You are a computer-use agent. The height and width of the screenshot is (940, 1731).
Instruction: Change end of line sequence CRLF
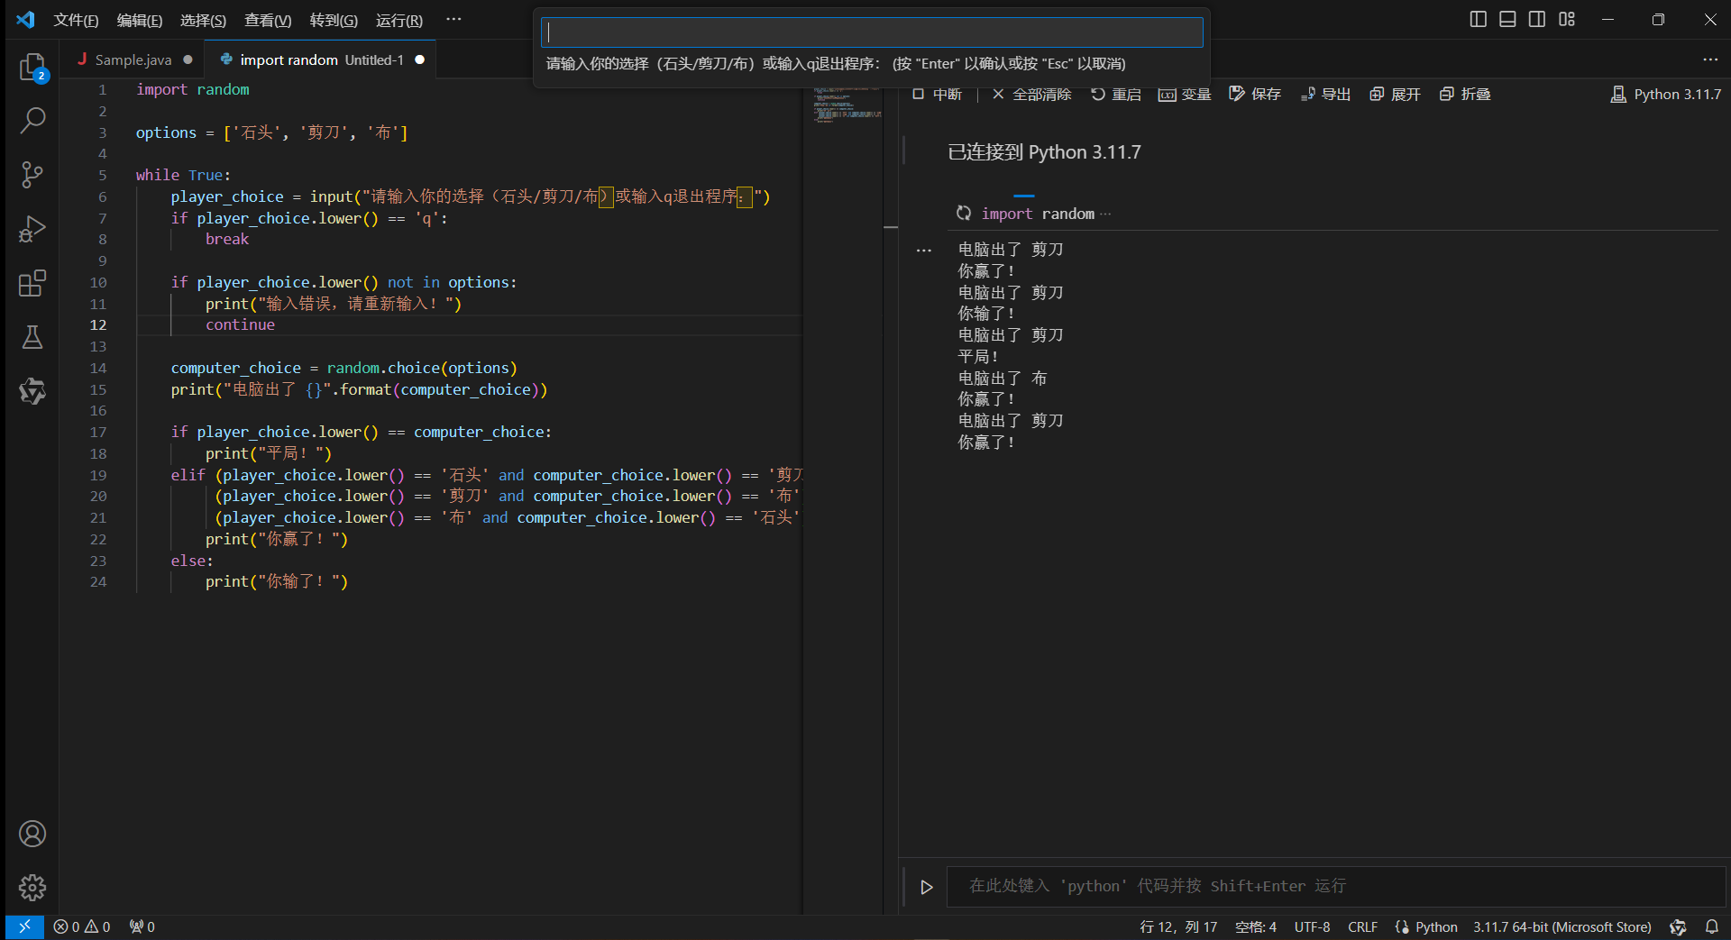coord(1362,926)
